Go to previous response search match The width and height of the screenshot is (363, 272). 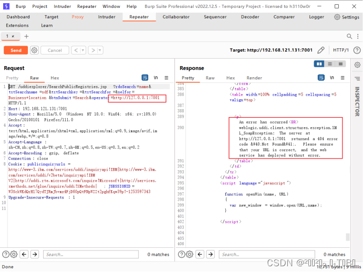coord(200,254)
